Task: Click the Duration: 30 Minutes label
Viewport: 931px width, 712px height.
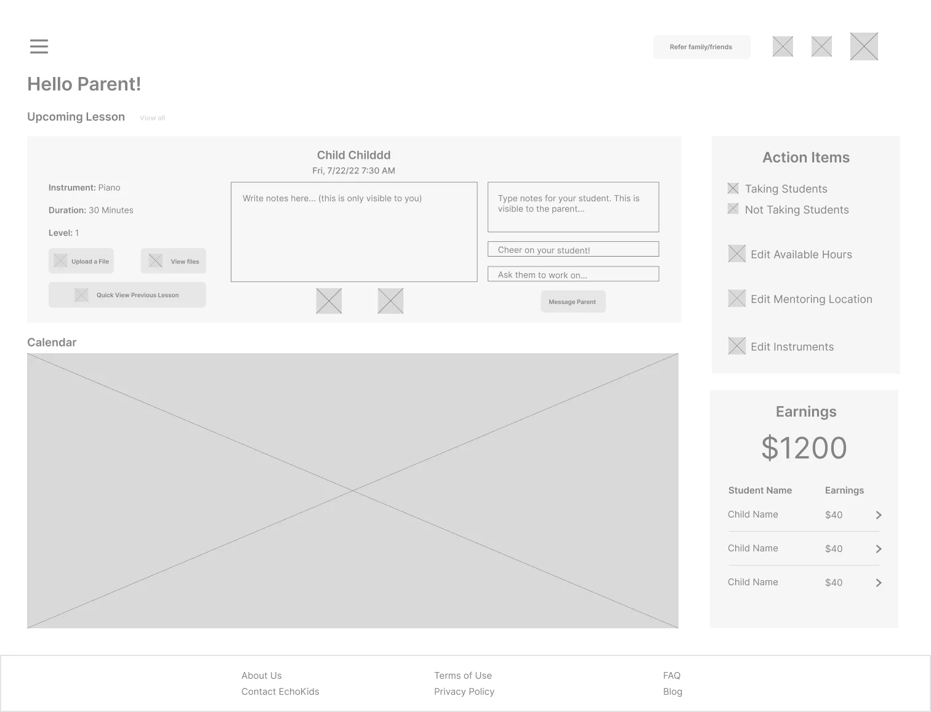Action: click(91, 210)
